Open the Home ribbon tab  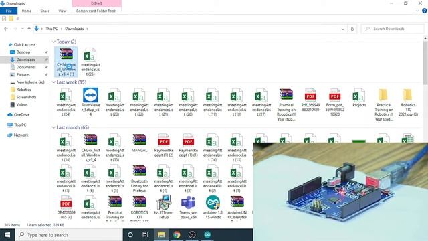pyautogui.click(x=27, y=11)
